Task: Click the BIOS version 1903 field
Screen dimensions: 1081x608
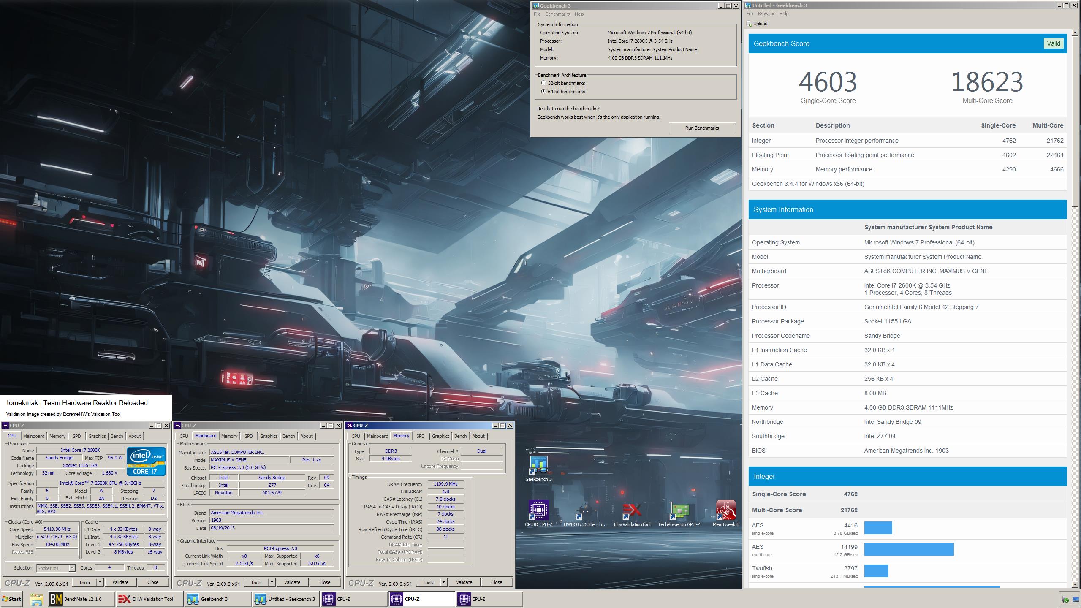Action: pos(272,520)
